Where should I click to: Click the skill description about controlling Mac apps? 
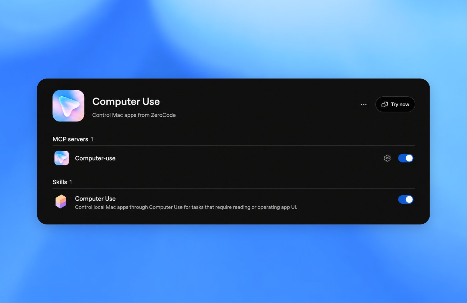click(x=186, y=207)
